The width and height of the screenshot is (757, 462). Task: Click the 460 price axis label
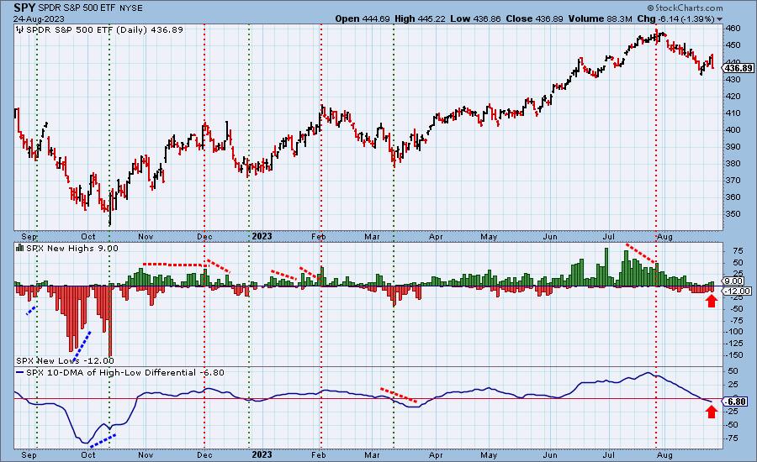[733, 29]
